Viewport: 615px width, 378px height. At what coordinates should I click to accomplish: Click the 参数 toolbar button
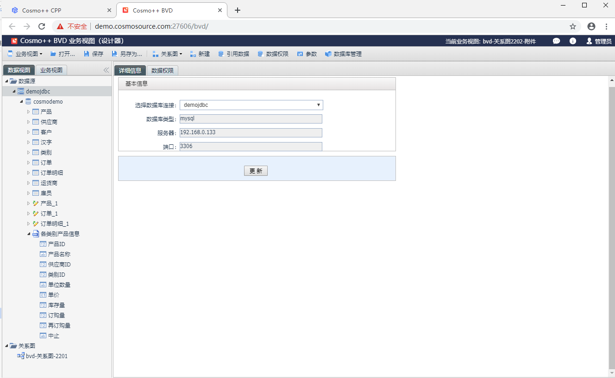pyautogui.click(x=307, y=54)
